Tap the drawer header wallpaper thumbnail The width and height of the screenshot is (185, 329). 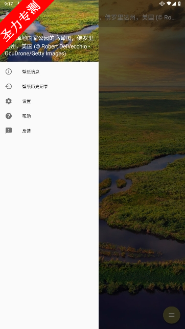[x=49, y=31]
